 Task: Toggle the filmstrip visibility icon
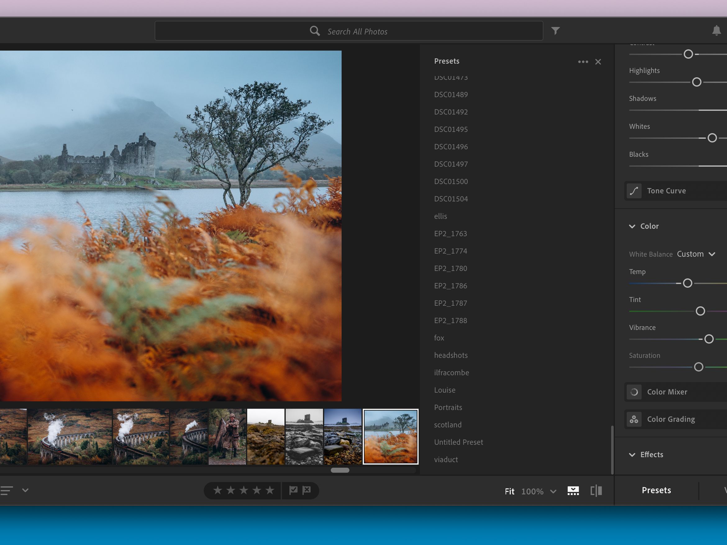573,491
